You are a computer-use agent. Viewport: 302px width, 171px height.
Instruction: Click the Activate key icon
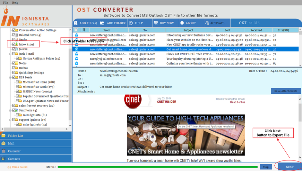point(207,23)
